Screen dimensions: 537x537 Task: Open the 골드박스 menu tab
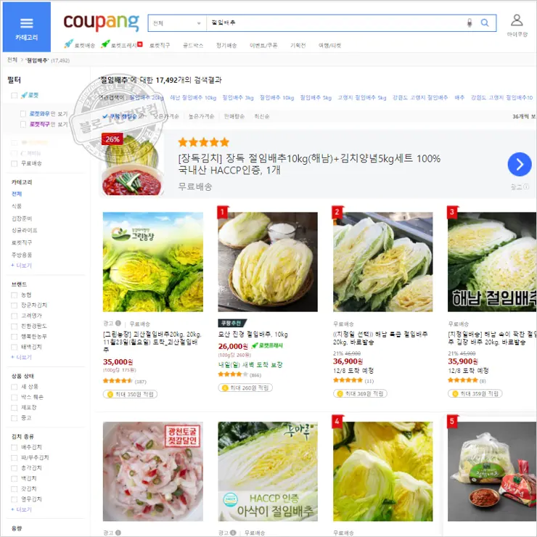193,45
